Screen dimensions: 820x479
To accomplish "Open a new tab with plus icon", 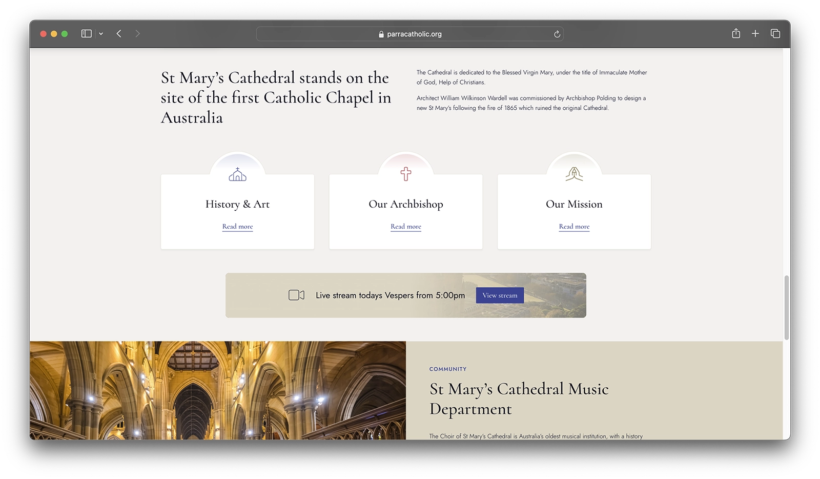I will (x=755, y=34).
